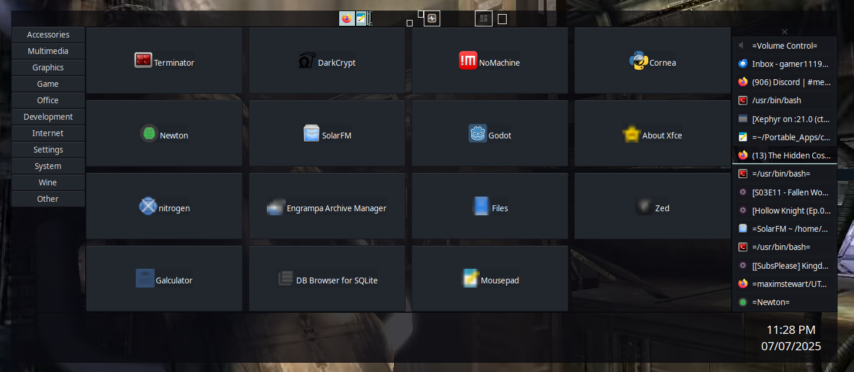Open DB Browser for SQLite
Image resolution: width=854 pixels, height=372 pixels.
point(327,280)
